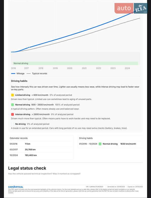Click the 03/2017 odometer record row
The image size is (151, 198).
click(x=41, y=150)
